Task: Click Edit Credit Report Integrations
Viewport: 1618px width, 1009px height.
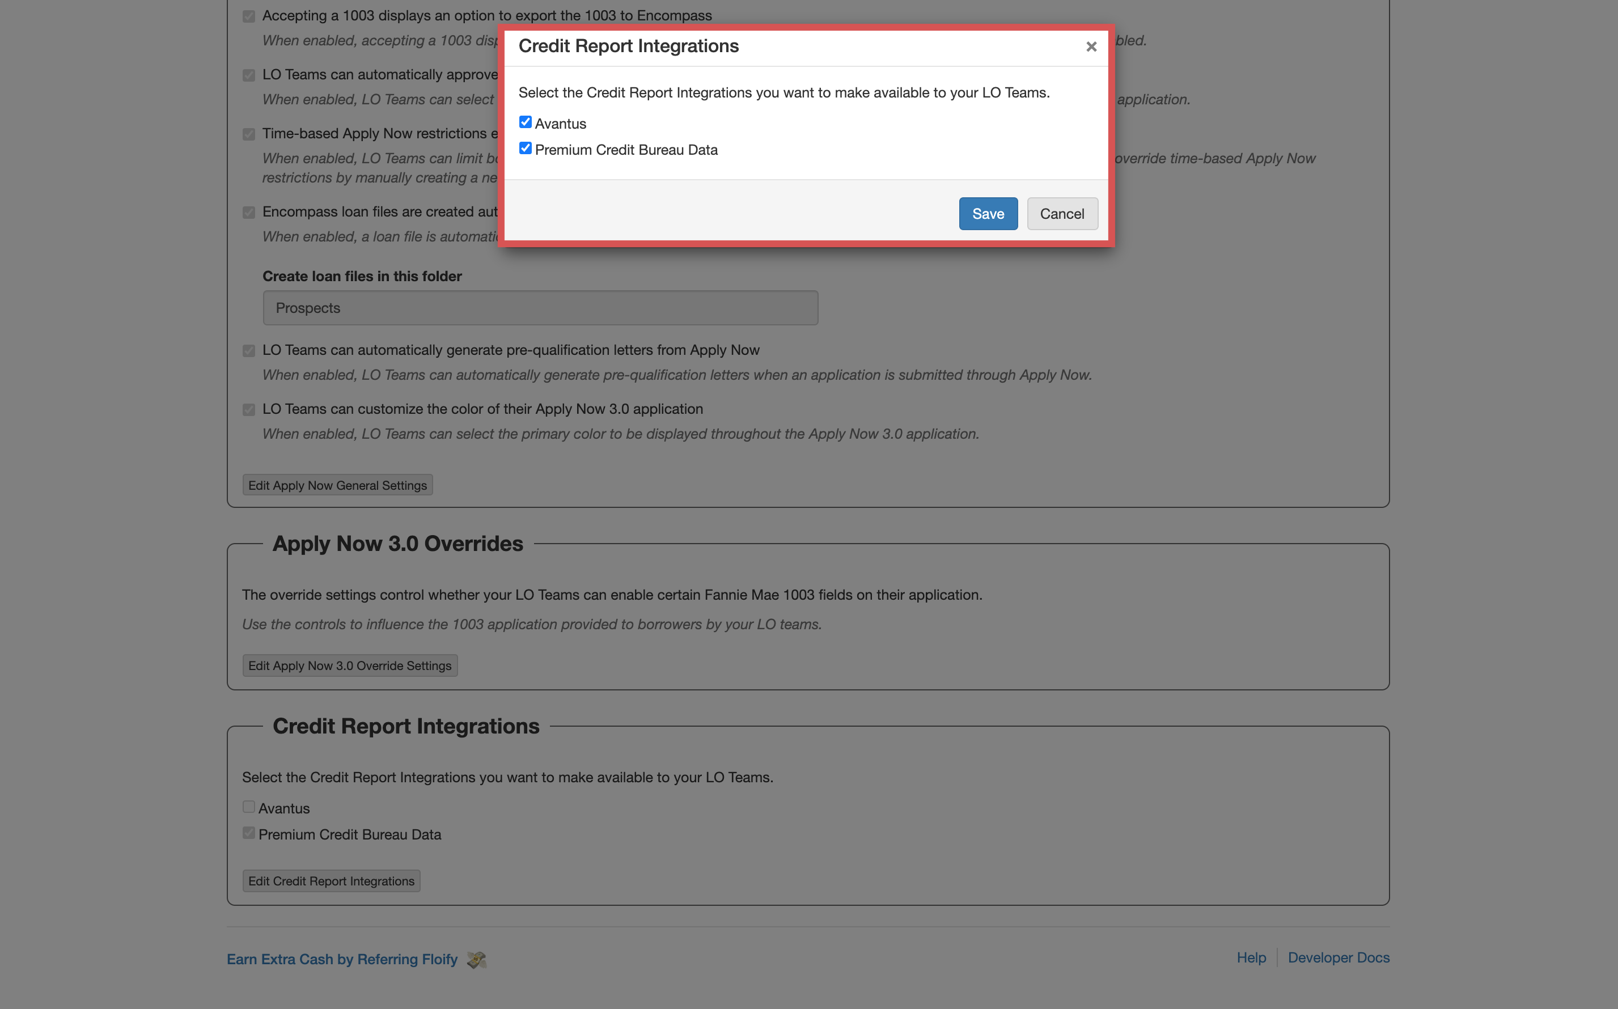Action: [x=331, y=881]
